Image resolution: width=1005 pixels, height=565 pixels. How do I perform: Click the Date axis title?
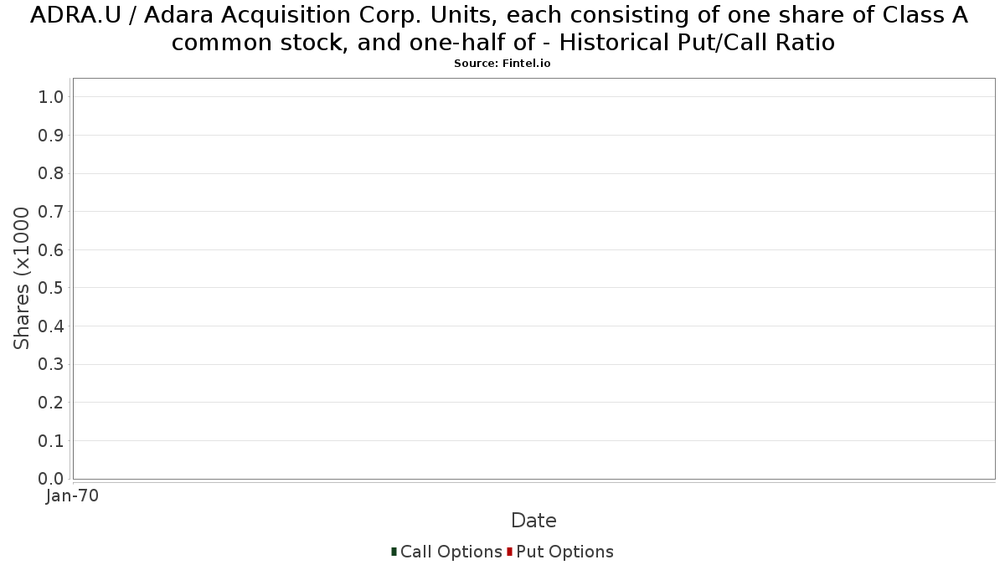533,521
